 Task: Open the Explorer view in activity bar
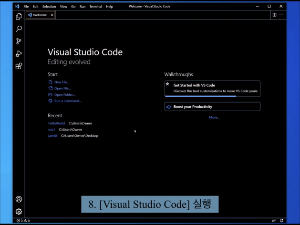[x=19, y=16]
